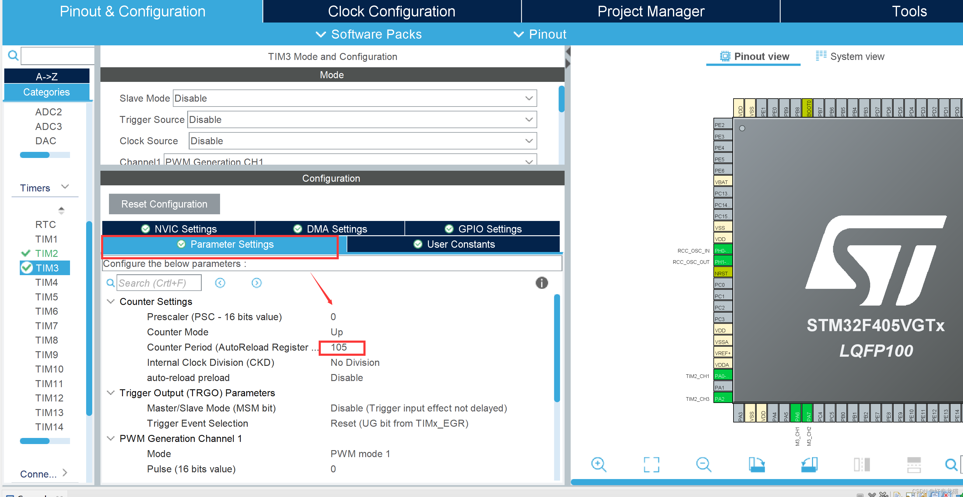The width and height of the screenshot is (963, 497).
Task: Zoom in on the pinout chip view
Action: coord(598,464)
